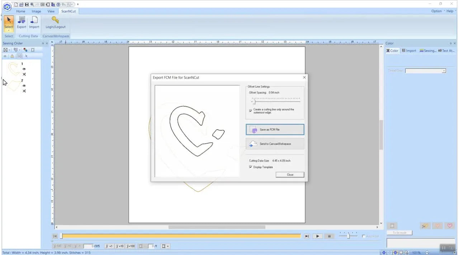Viewport: 459px width, 255px height.
Task: Customize quick access toolbar dropdown arrow
Action: pos(78,4)
